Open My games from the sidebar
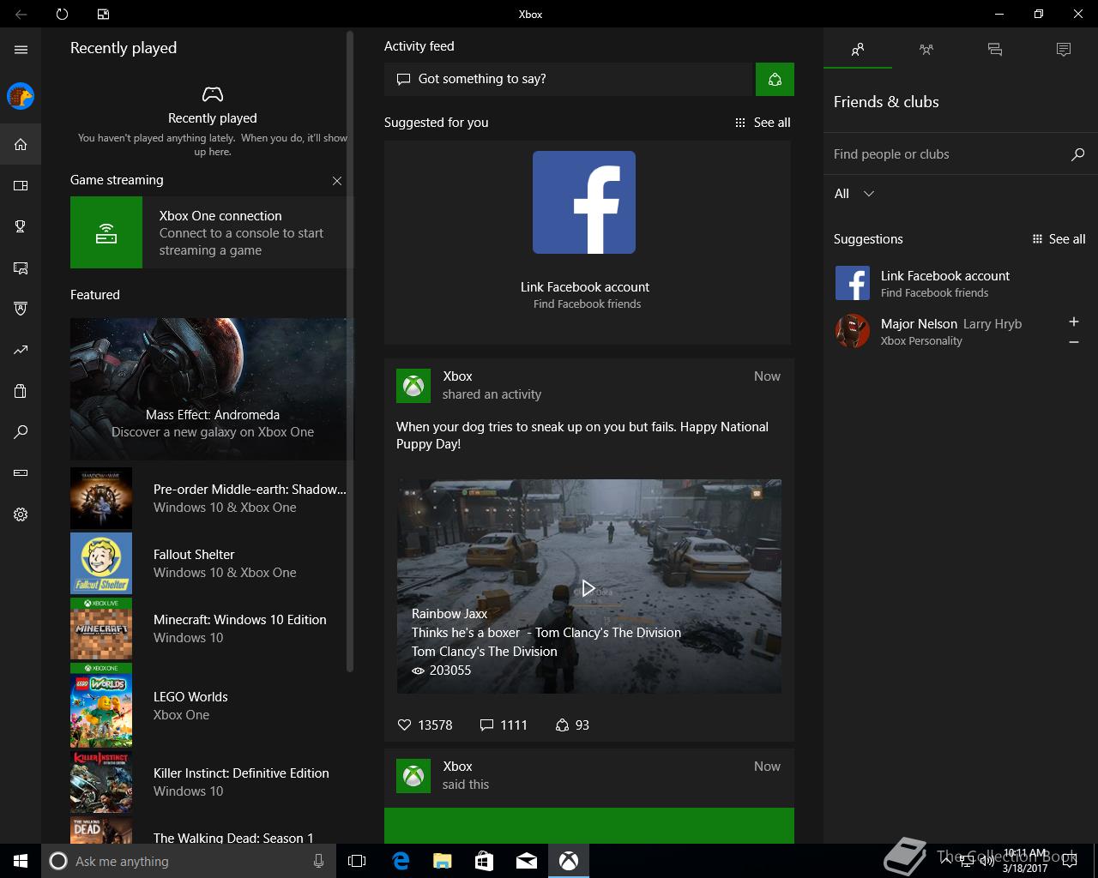The width and height of the screenshot is (1098, 878). point(21,185)
